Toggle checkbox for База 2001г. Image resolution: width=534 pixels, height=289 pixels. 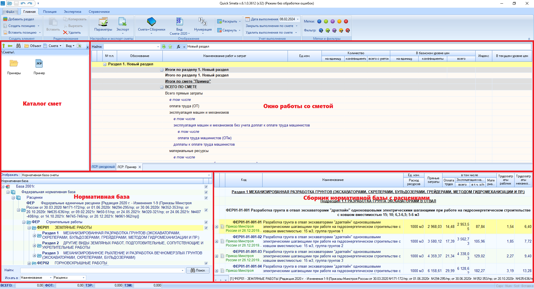coord(206,187)
